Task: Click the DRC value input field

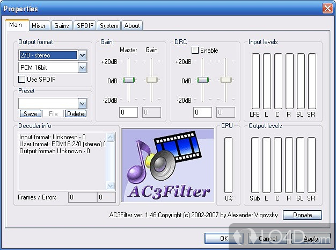Action: tap(202, 112)
